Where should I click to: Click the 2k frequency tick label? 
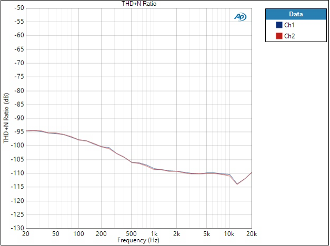coord(176,234)
